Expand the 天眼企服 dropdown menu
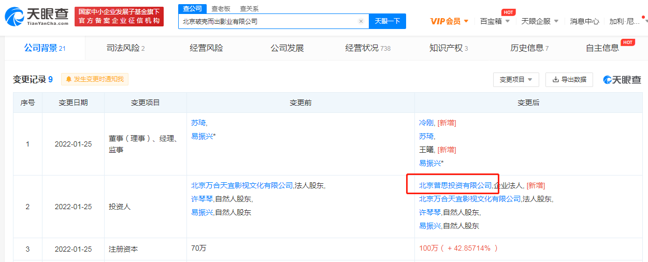The width and height of the screenshot is (648, 262). 540,21
